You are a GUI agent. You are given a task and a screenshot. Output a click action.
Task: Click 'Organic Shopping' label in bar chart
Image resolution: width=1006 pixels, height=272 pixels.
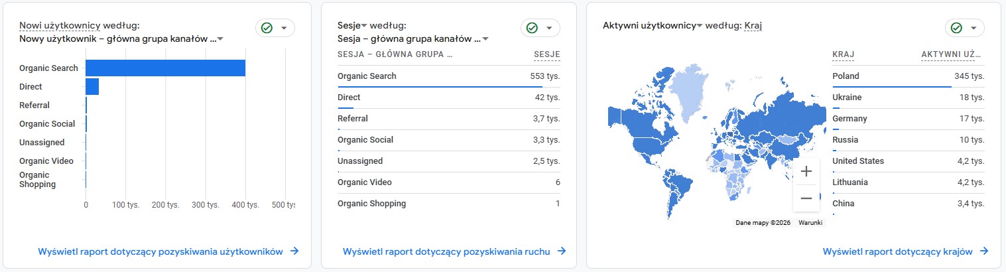[38, 180]
